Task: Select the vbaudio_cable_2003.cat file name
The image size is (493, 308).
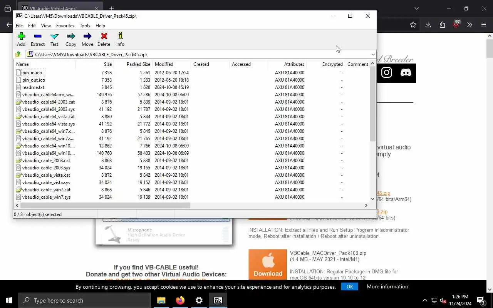Action: tap(46, 160)
